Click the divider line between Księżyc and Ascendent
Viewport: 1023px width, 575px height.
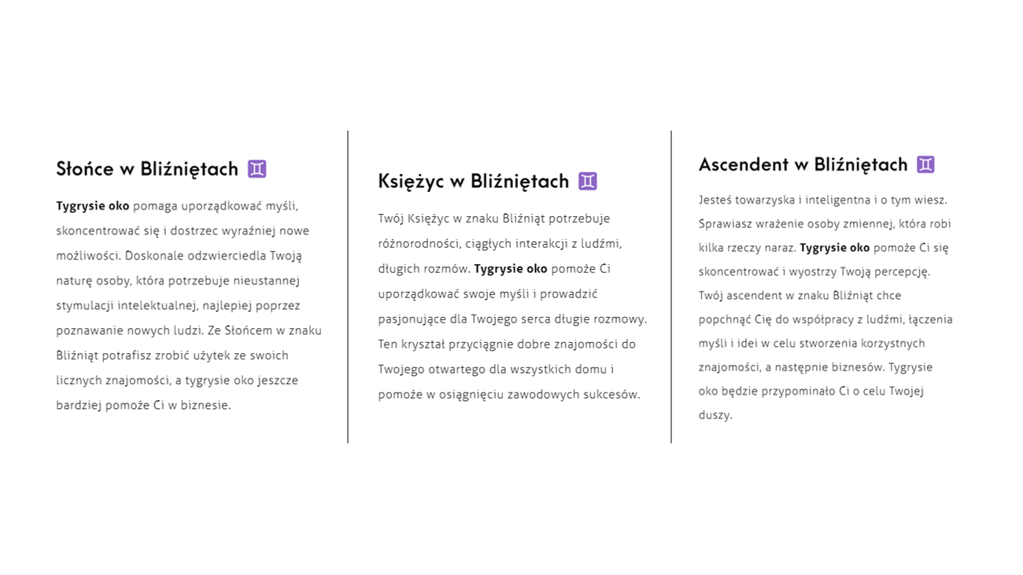(671, 287)
